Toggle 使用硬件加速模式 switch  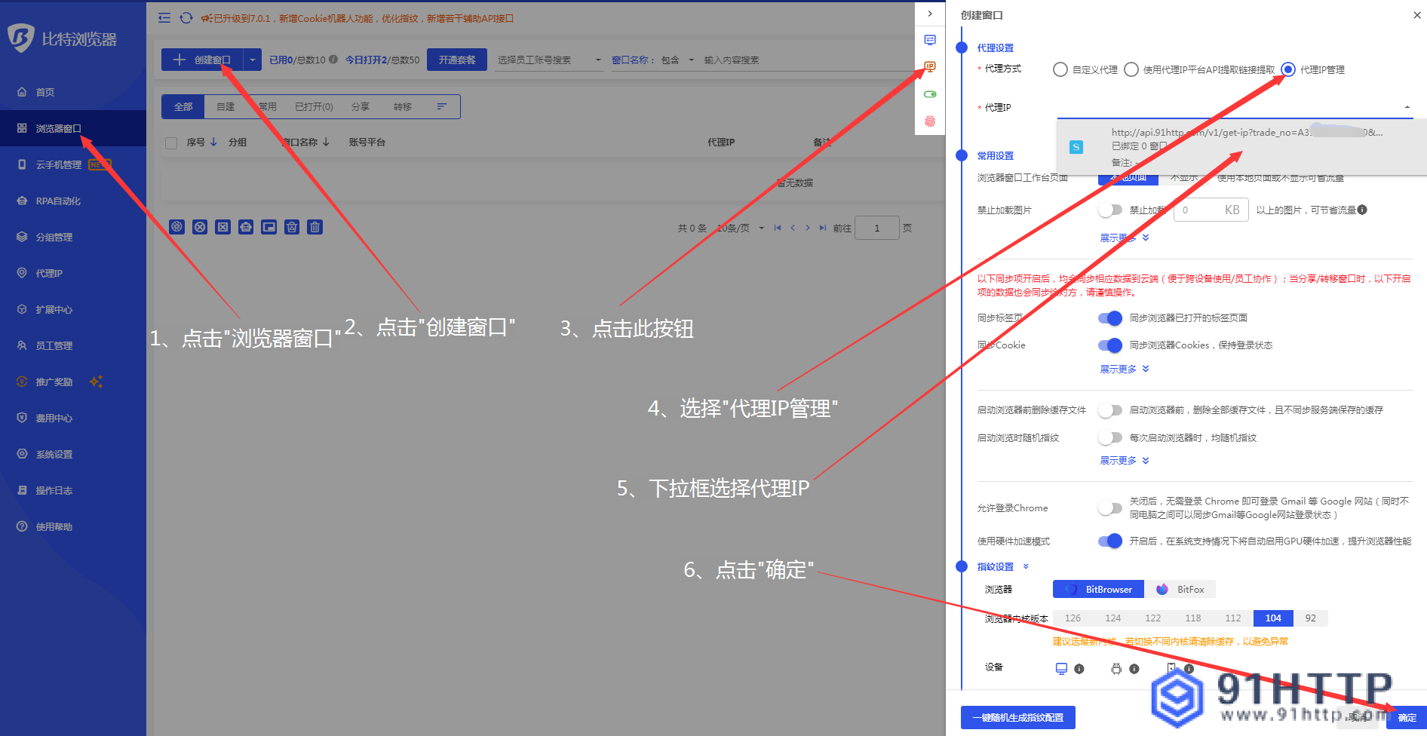1110,541
